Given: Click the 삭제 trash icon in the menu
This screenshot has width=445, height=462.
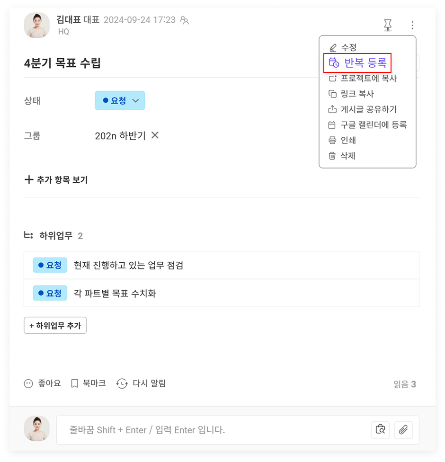Looking at the screenshot, I should (332, 156).
